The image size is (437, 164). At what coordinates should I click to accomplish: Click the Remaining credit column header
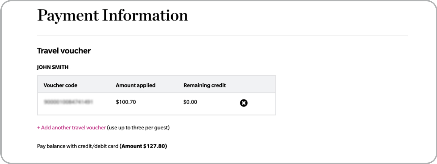tap(205, 85)
